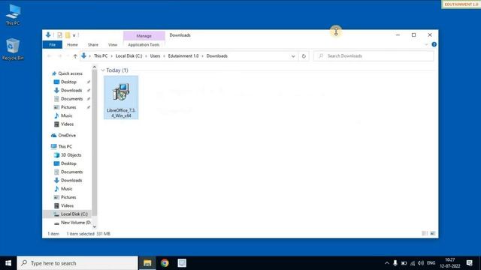481x270 pixels.
Task: Open pinned Documents under Quick access
Action: (72, 99)
